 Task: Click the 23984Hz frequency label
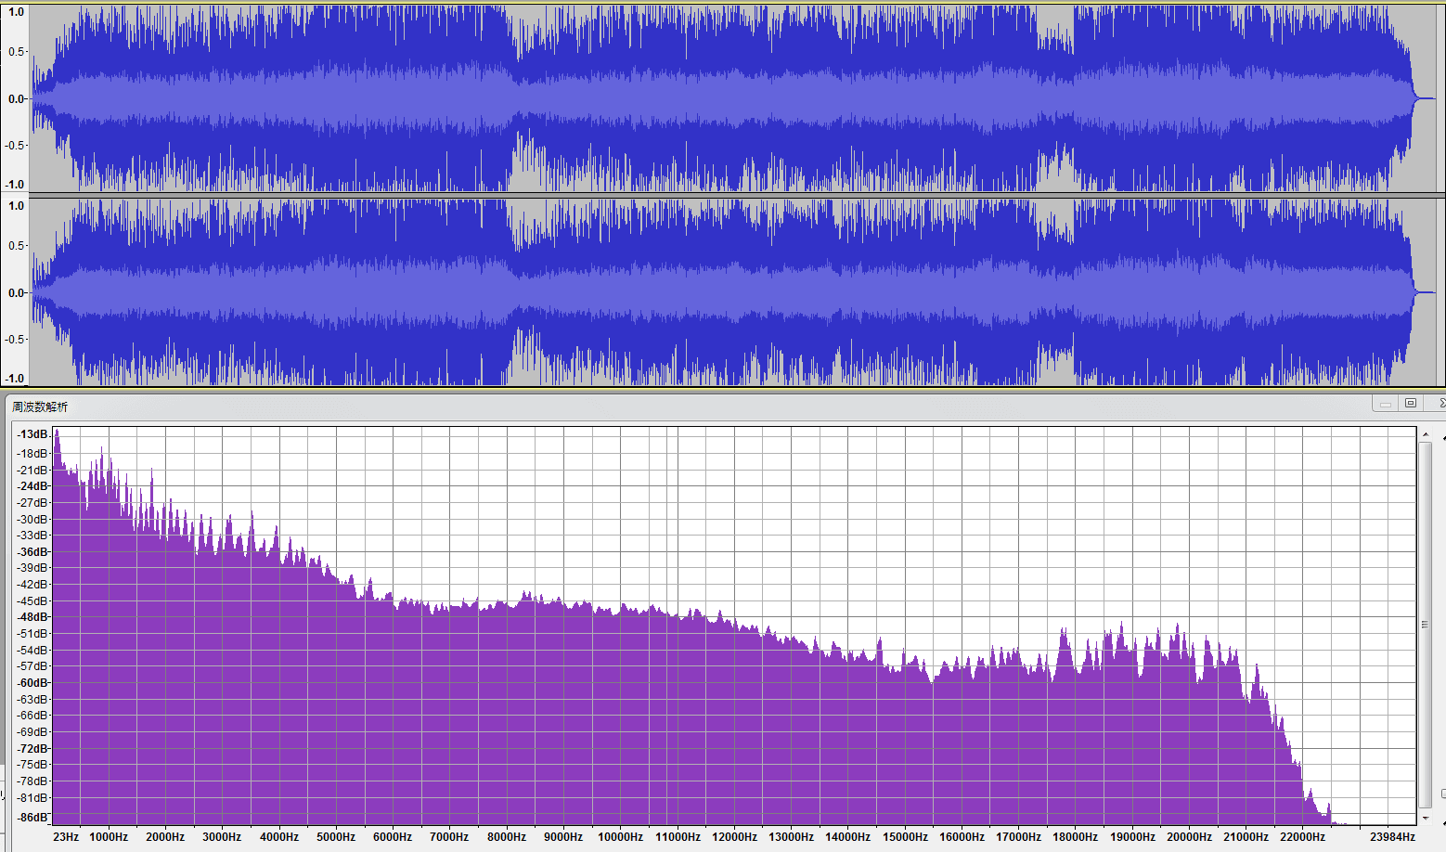(x=1392, y=837)
